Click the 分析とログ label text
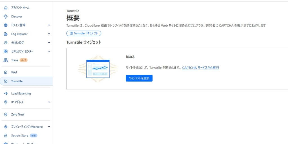 (17, 42)
